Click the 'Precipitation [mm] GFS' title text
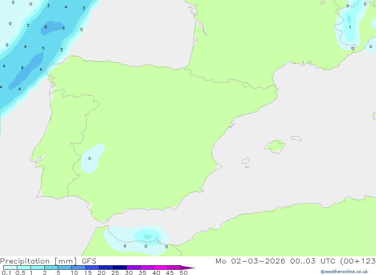This screenshot has width=376, height=275. (x=48, y=261)
